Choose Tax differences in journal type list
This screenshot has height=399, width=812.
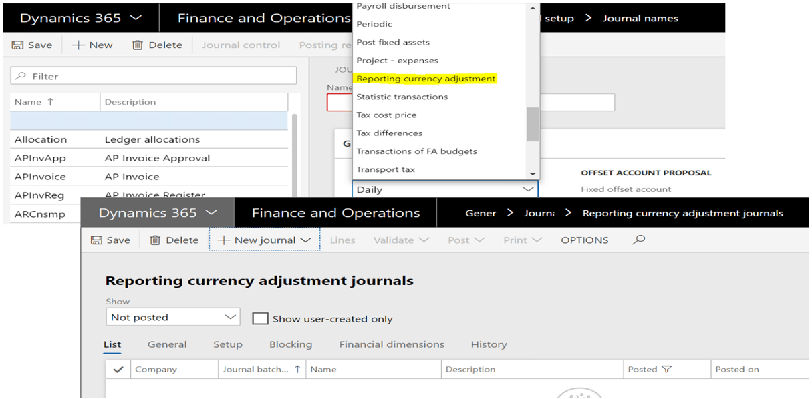(x=389, y=133)
